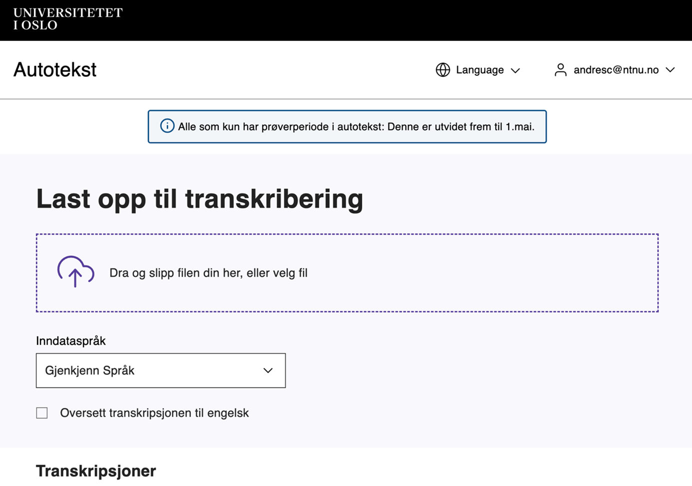Viewport: 692px width, 486px height.
Task: Click the Autotekst title
Action: pyautogui.click(x=55, y=69)
